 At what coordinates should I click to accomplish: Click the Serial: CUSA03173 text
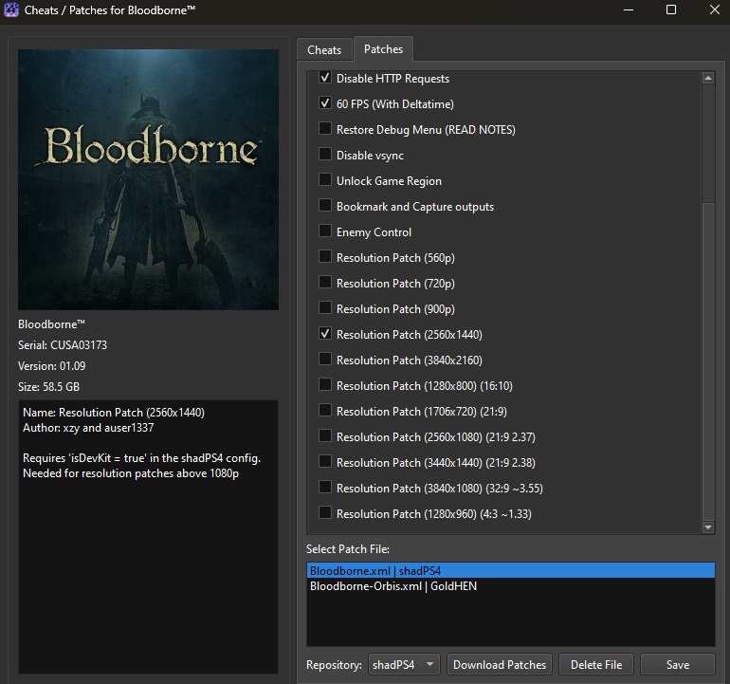[63, 344]
